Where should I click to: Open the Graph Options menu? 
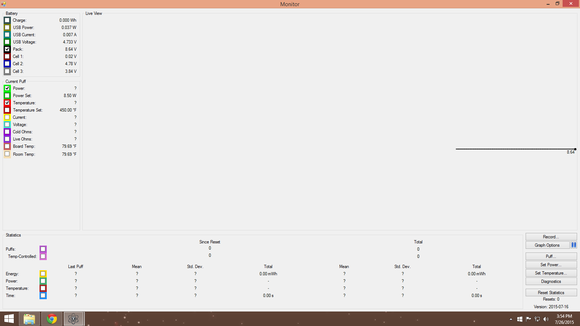point(547,245)
